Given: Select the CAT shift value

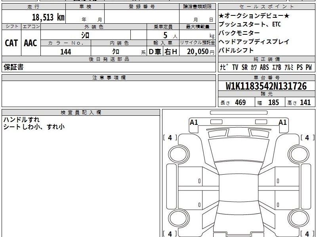Looking at the screenshot, I should [11, 43].
